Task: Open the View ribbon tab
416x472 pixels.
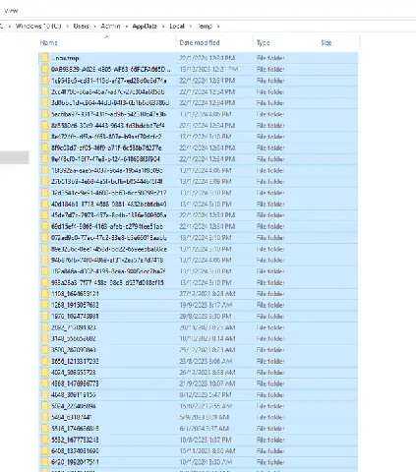Action: pyautogui.click(x=11, y=11)
